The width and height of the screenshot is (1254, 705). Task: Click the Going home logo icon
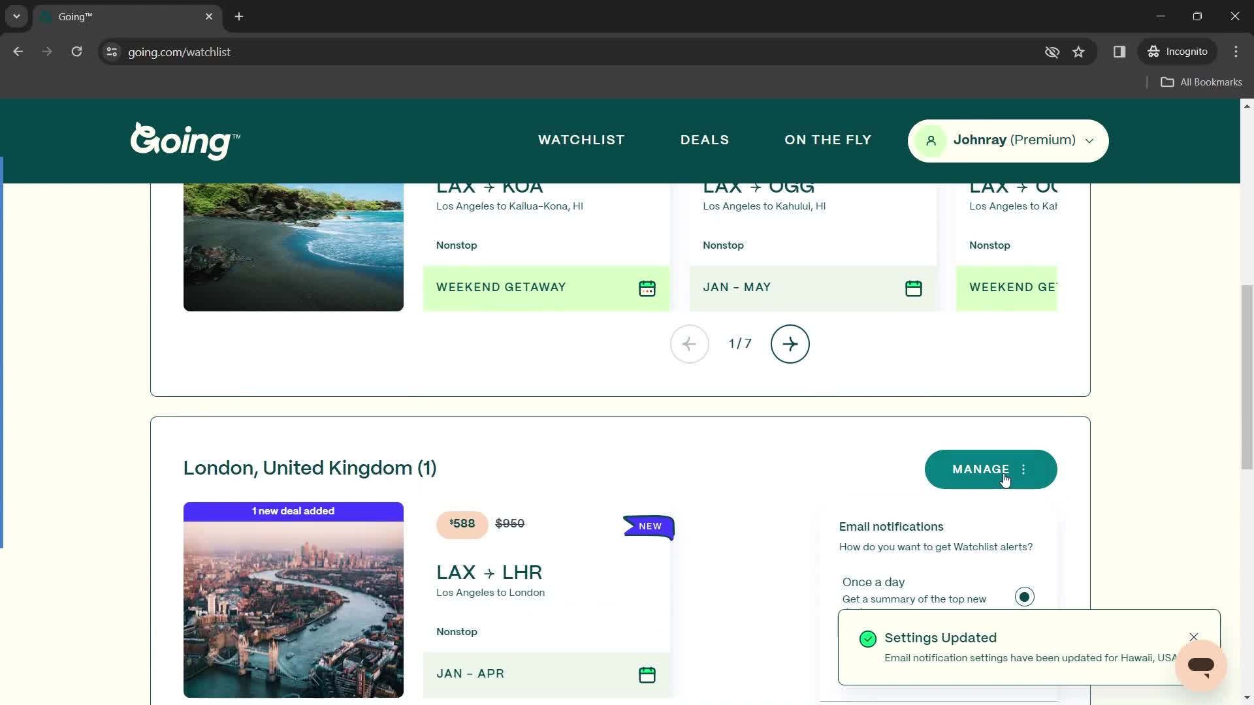click(185, 140)
